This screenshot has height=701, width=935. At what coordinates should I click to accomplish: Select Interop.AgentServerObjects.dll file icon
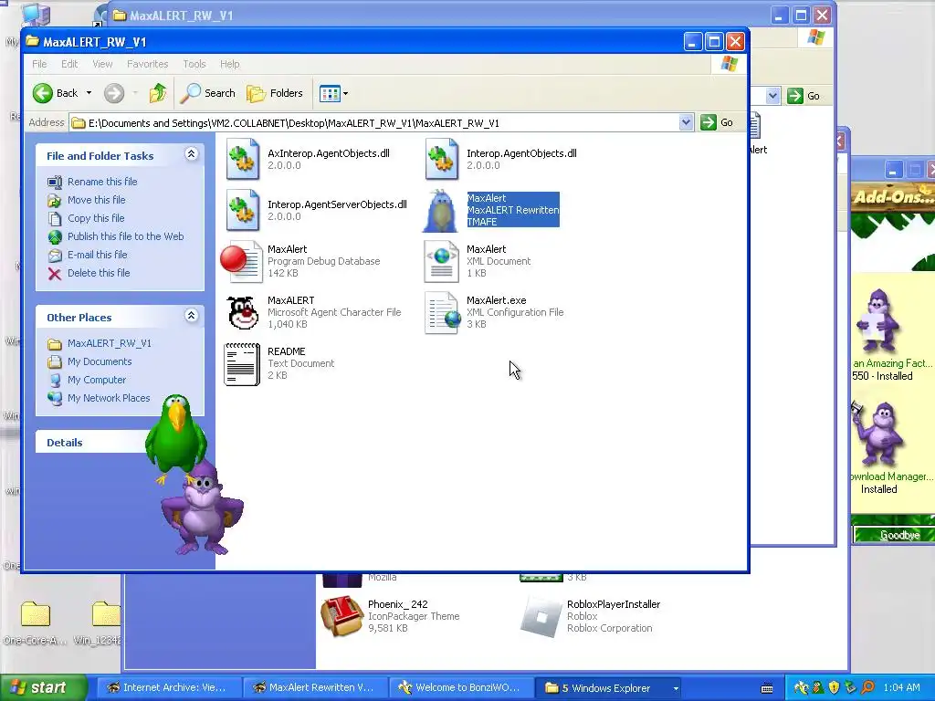[242, 210]
